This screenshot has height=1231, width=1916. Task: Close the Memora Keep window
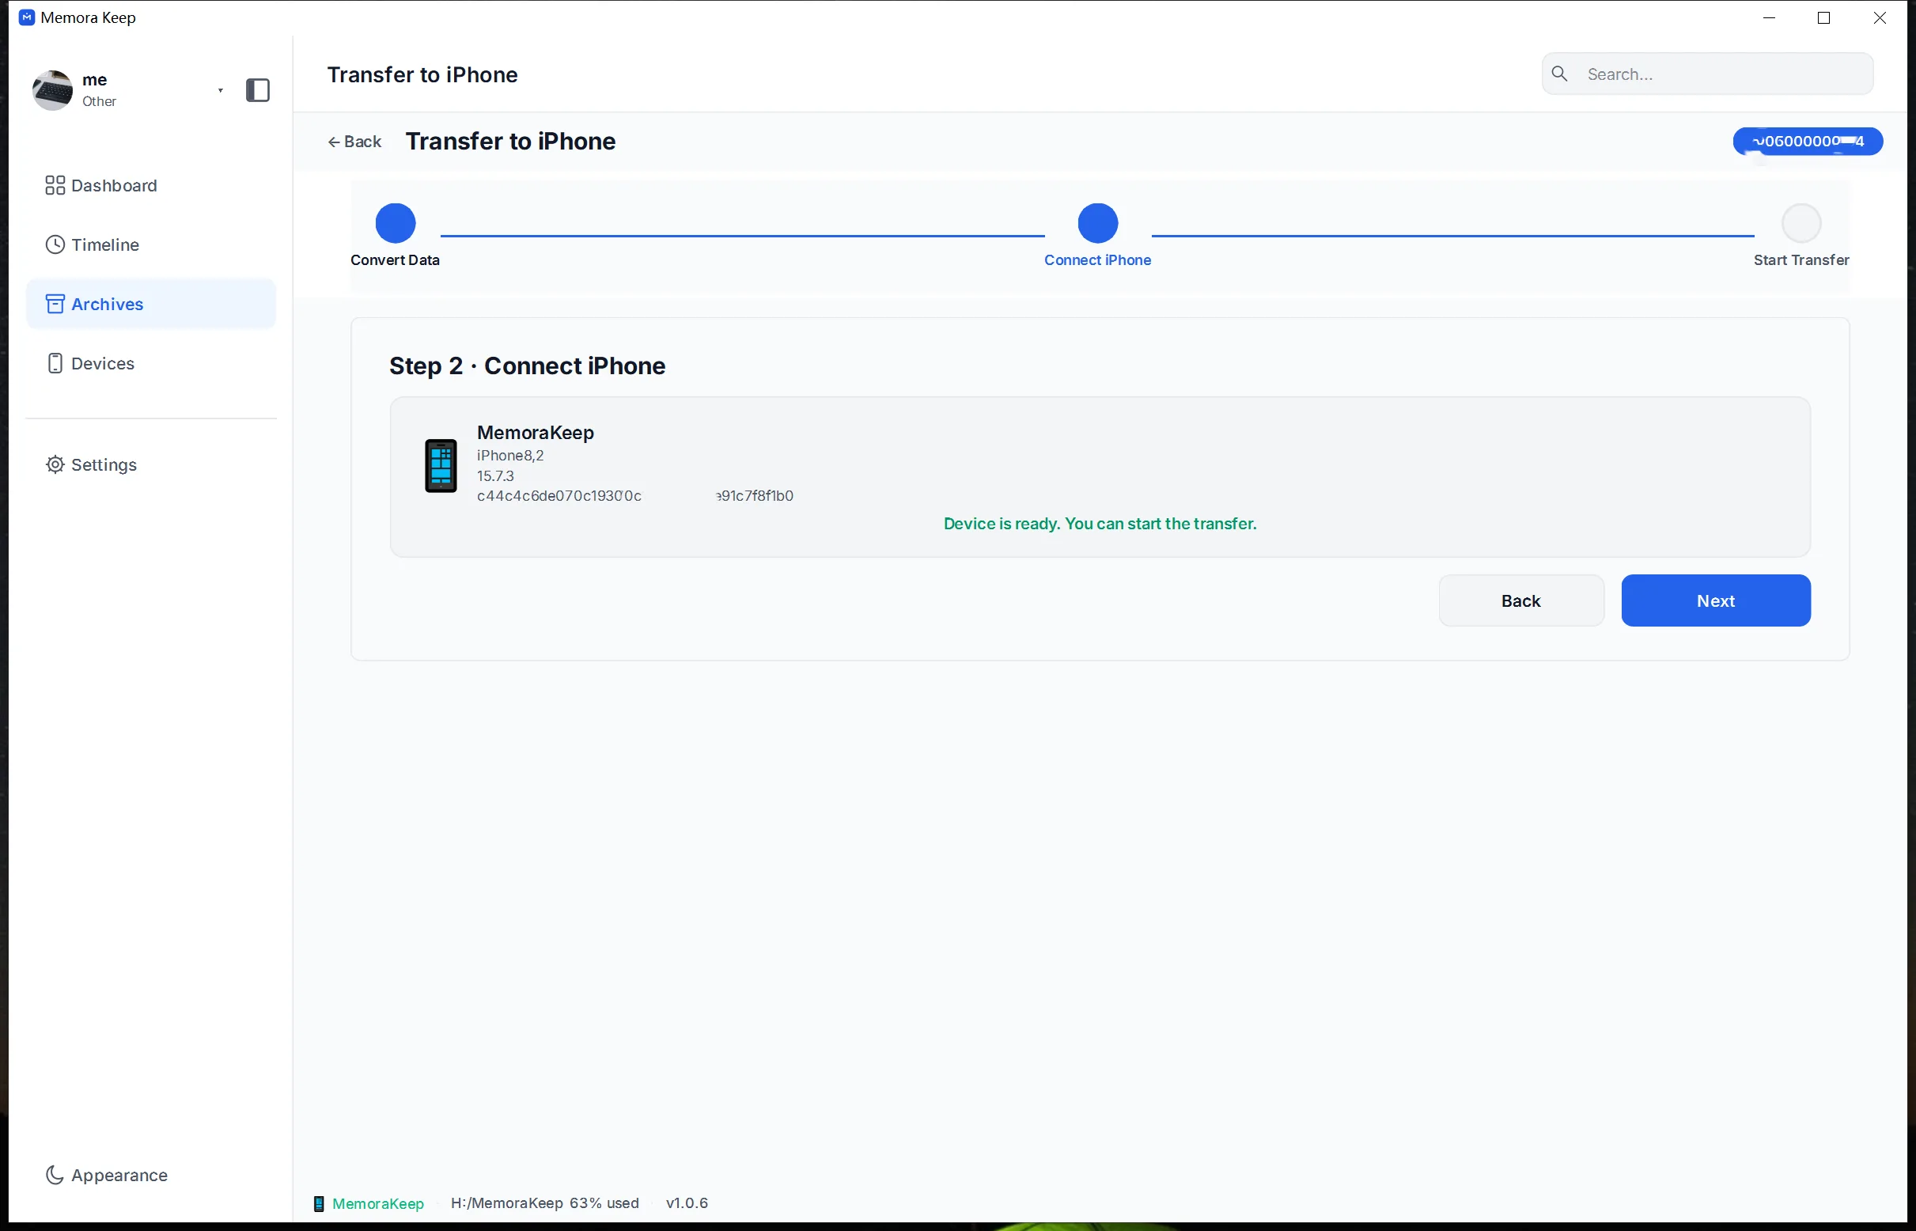pos(1880,17)
